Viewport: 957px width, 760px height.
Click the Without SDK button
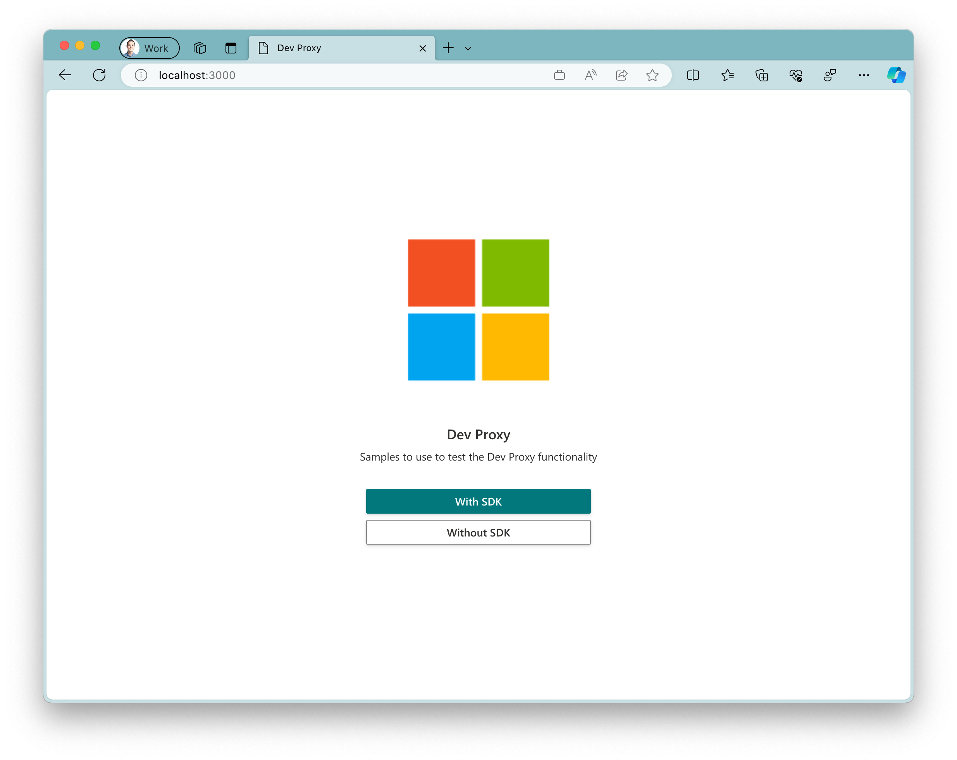[x=479, y=532]
